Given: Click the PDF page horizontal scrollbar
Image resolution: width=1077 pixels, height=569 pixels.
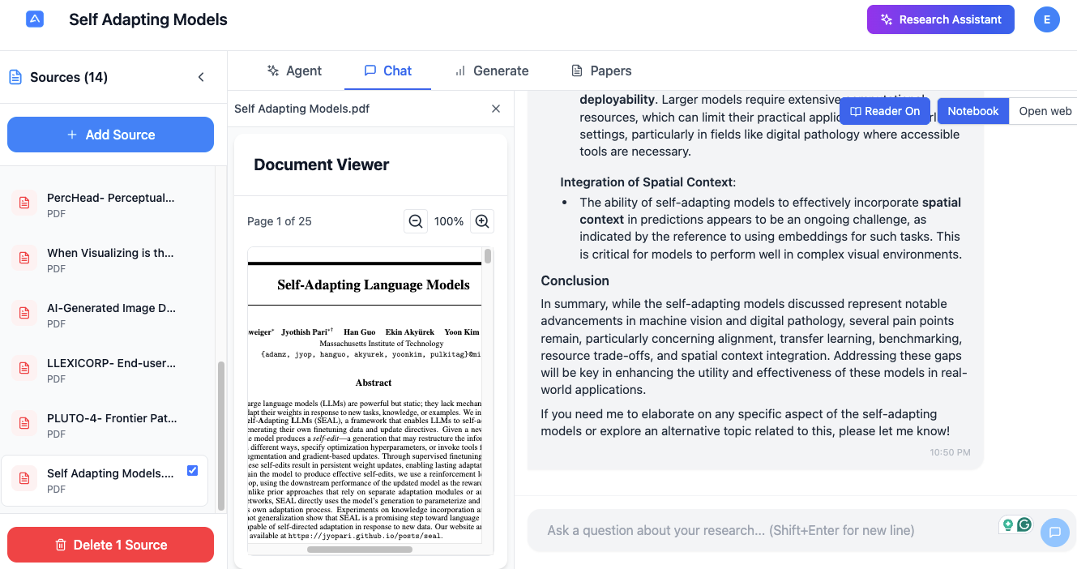Looking at the screenshot, I should coord(360,550).
